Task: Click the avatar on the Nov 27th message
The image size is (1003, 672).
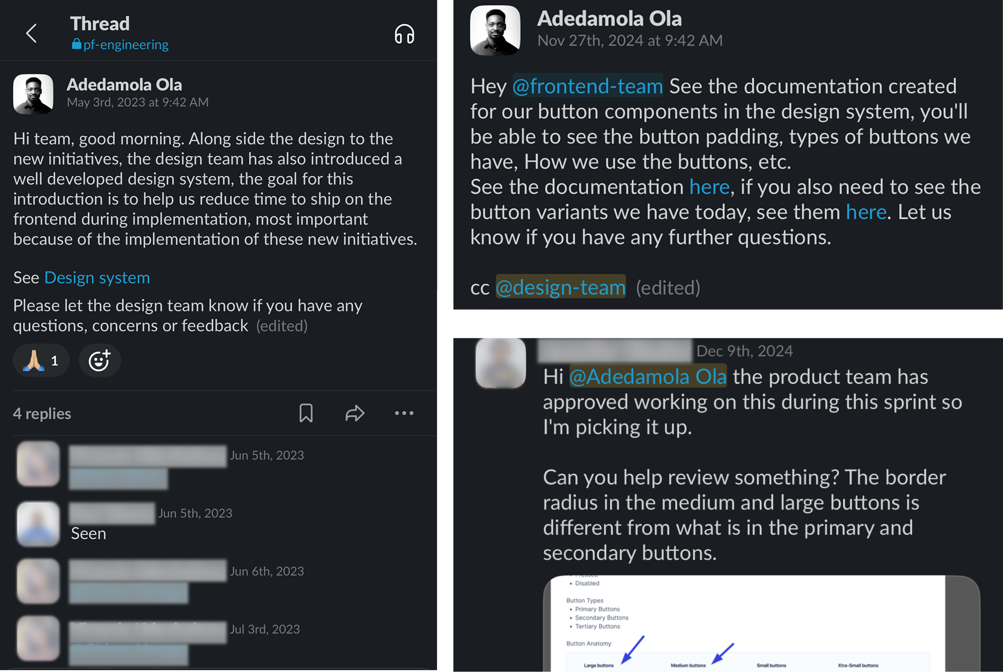Action: 495,30
